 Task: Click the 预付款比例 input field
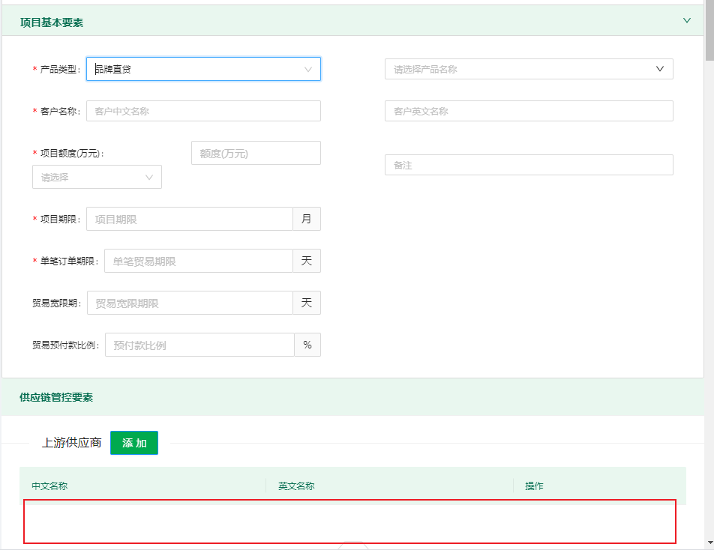click(200, 345)
